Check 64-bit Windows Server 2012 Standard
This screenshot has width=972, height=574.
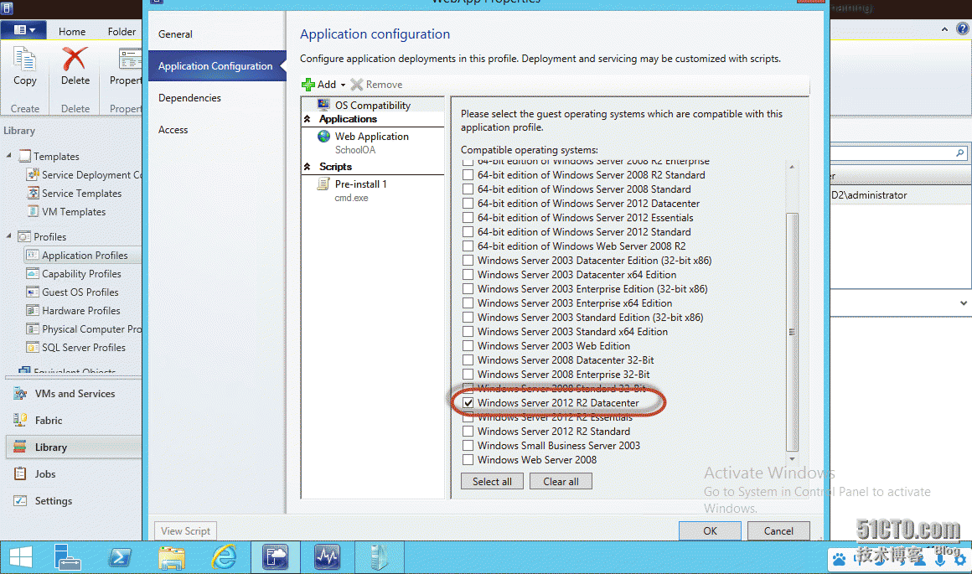point(468,232)
